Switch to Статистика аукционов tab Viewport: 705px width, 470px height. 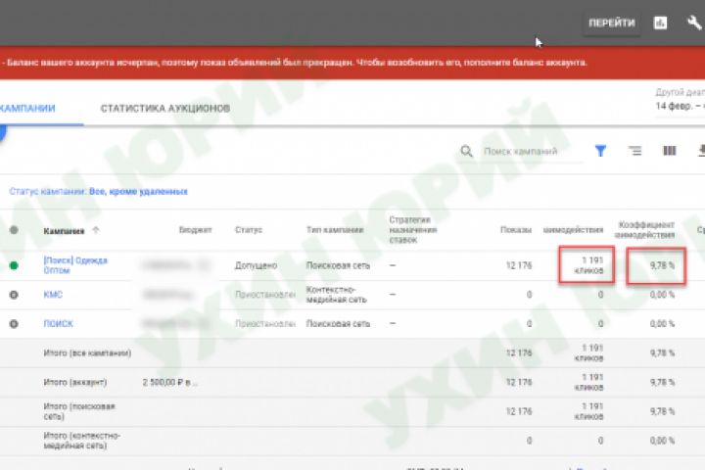tap(165, 109)
